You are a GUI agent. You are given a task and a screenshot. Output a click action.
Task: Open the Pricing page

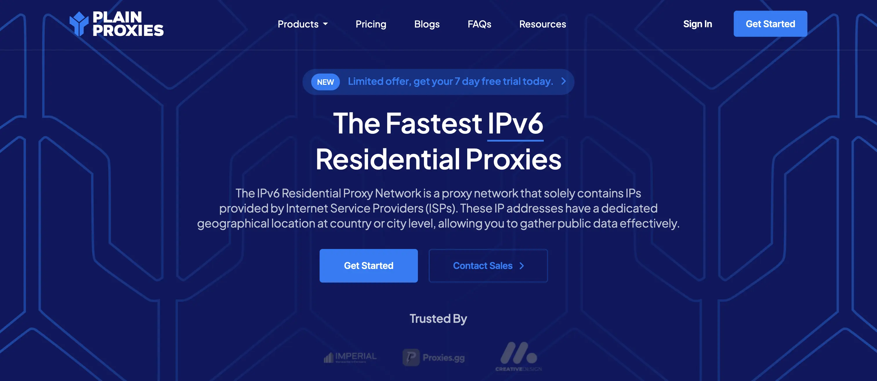[371, 23]
